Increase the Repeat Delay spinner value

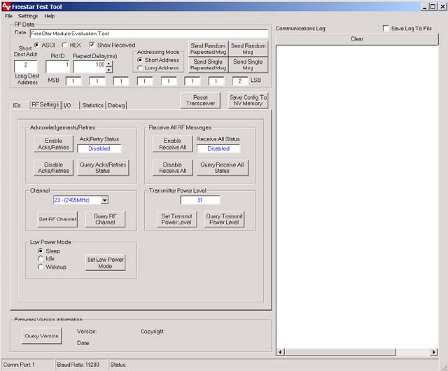coord(110,63)
